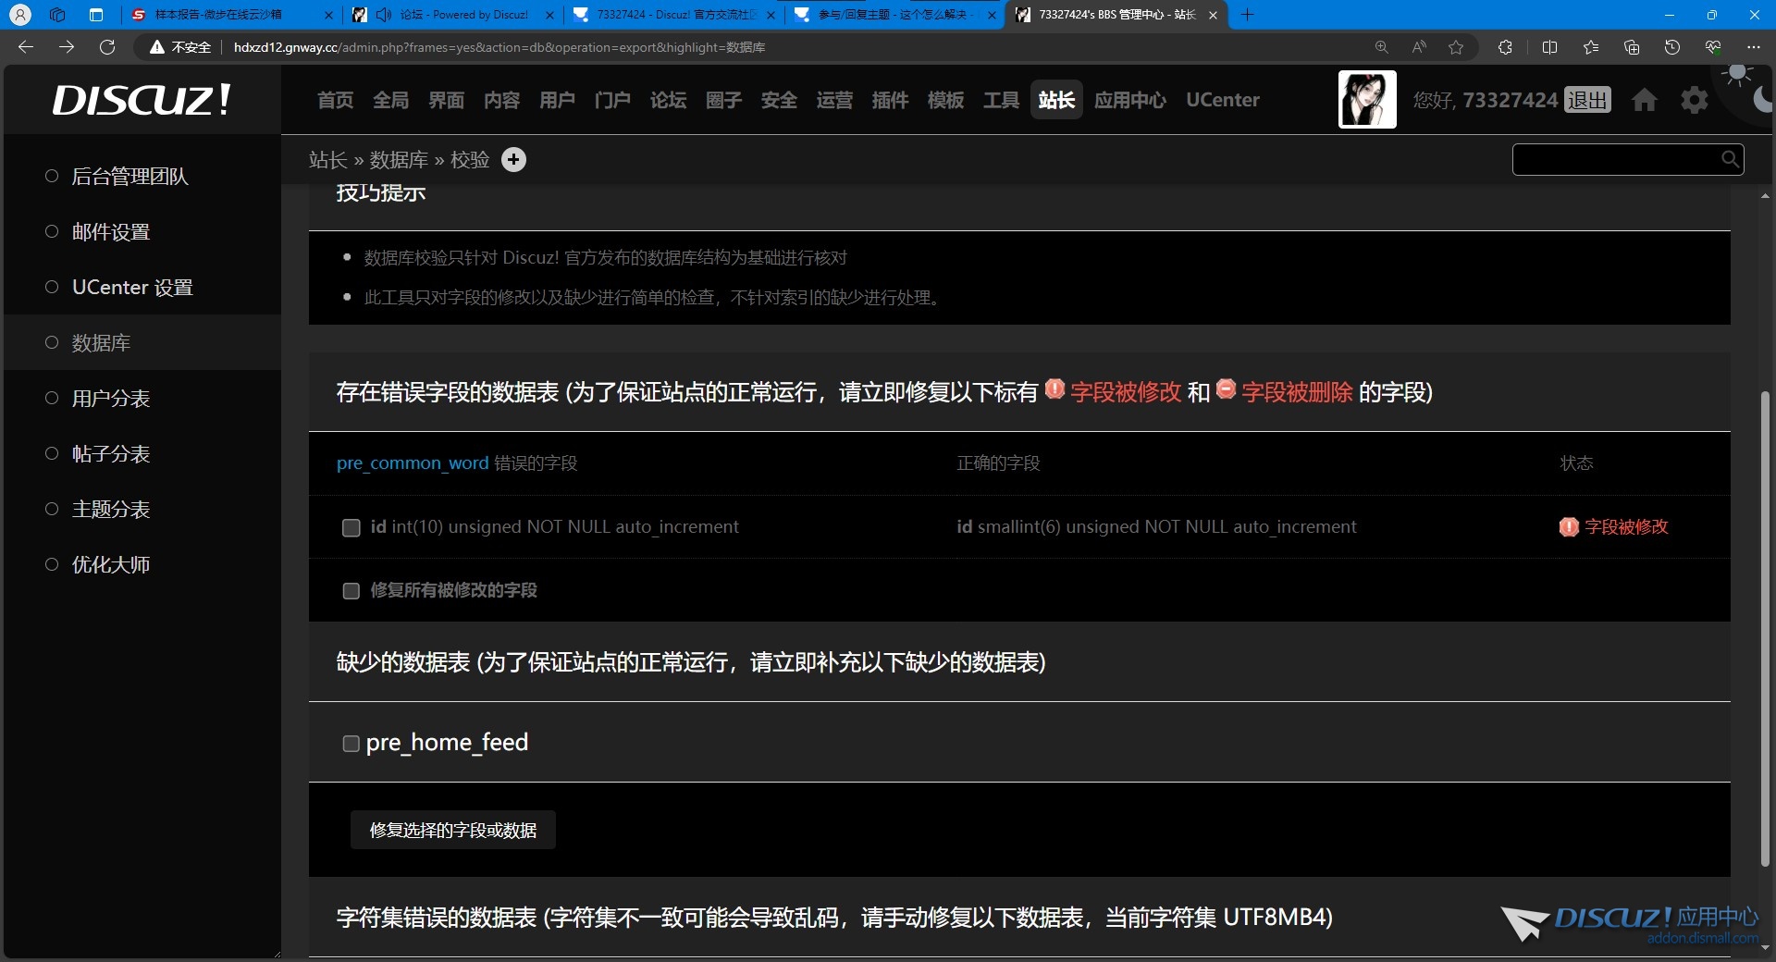Open collections icon in browser toolbar
This screenshot has width=1776, height=962.
coord(1632,47)
